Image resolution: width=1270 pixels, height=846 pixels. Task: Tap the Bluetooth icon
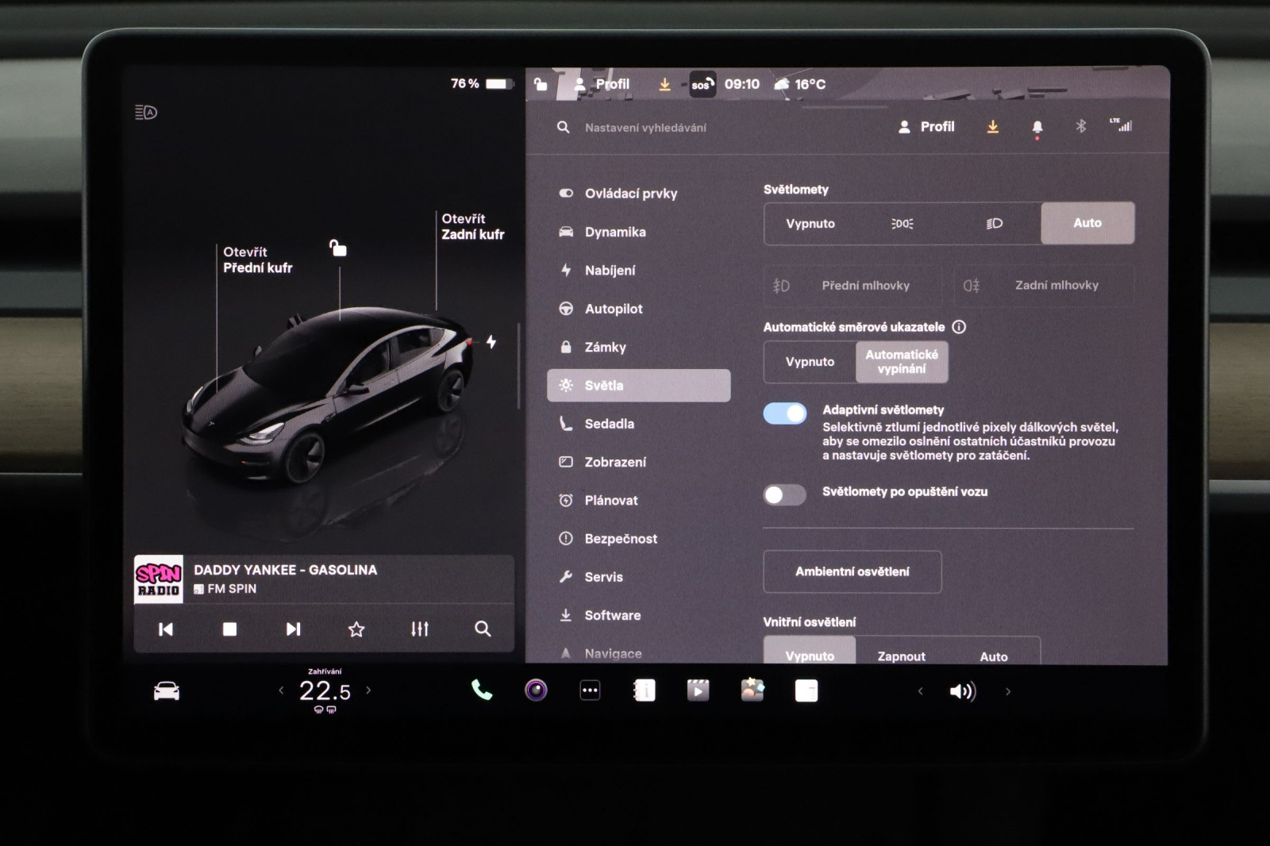click(1080, 126)
